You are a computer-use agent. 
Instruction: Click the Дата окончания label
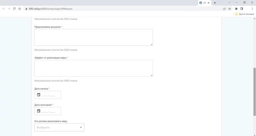tap(44, 105)
